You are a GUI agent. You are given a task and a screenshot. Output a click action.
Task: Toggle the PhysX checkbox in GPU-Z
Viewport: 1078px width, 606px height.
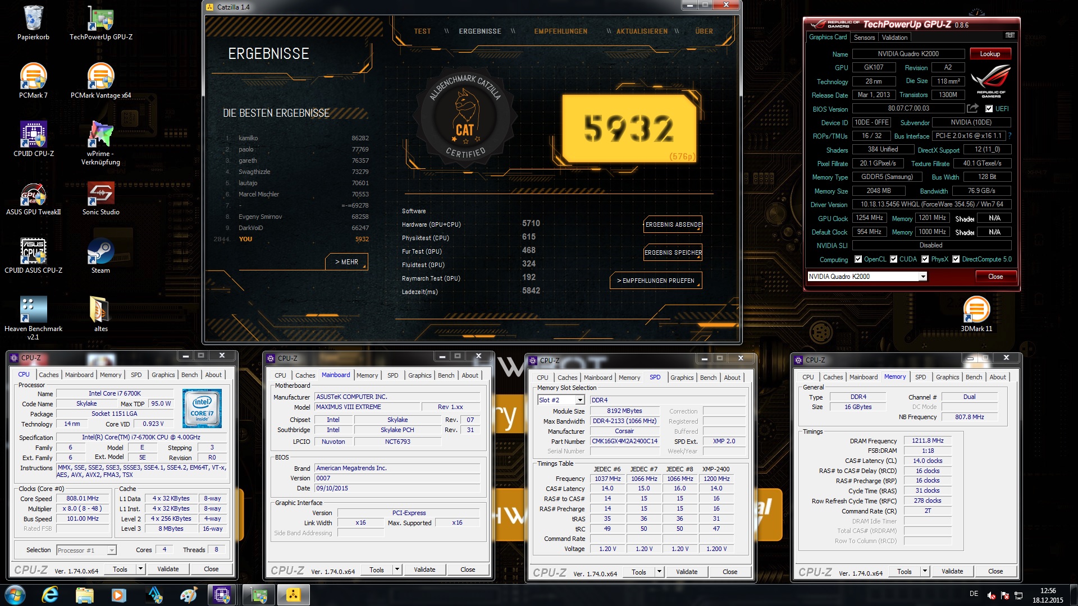(925, 259)
